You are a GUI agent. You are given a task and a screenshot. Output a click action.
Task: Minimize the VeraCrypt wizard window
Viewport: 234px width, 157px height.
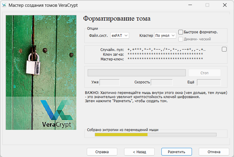[190, 5]
